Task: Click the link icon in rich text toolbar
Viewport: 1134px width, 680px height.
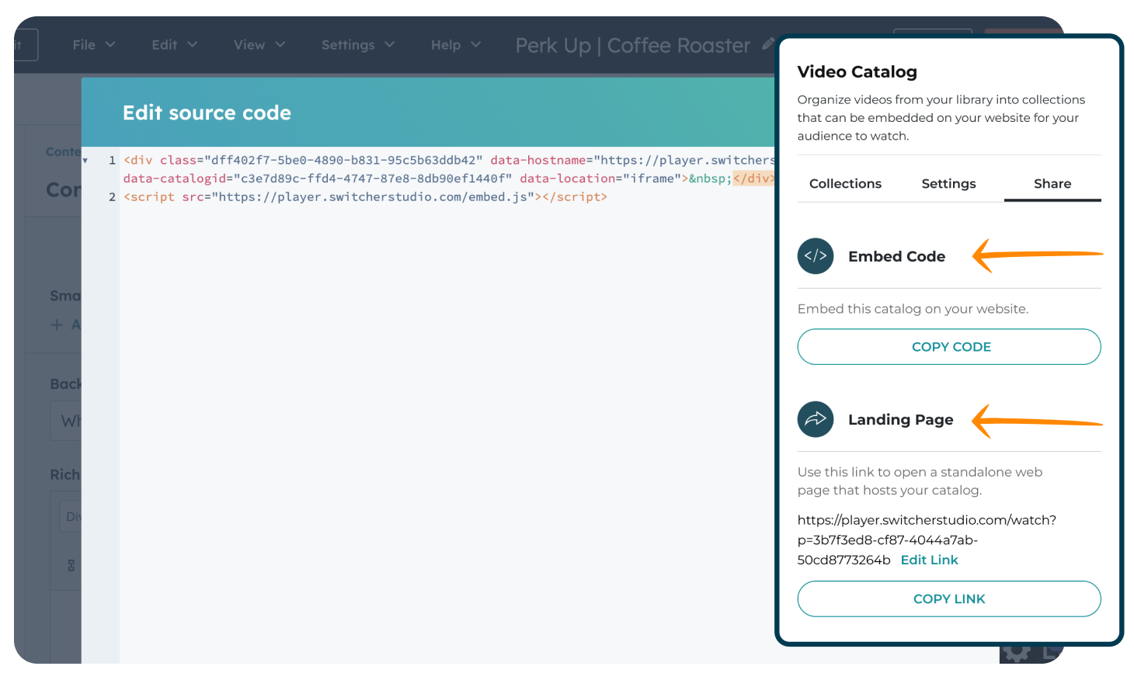Action: coord(71,565)
